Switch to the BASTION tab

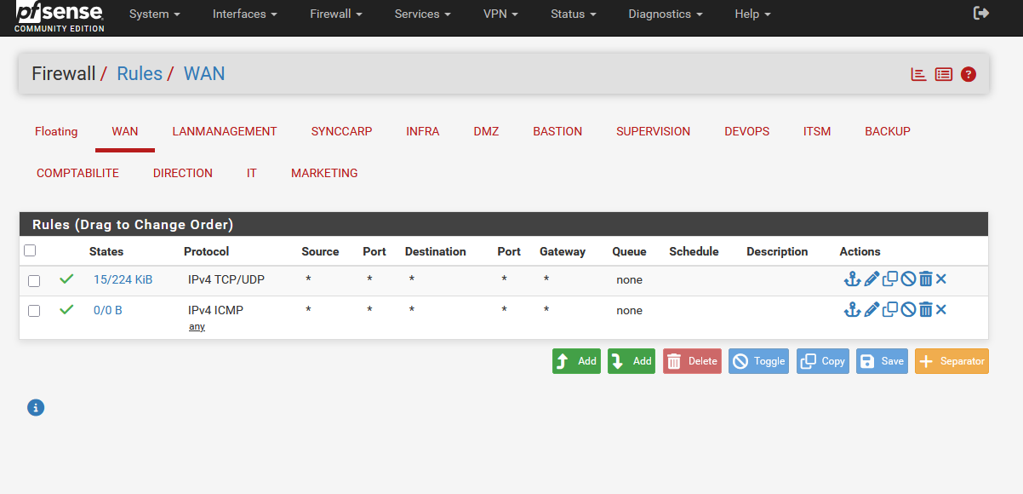[x=557, y=131]
